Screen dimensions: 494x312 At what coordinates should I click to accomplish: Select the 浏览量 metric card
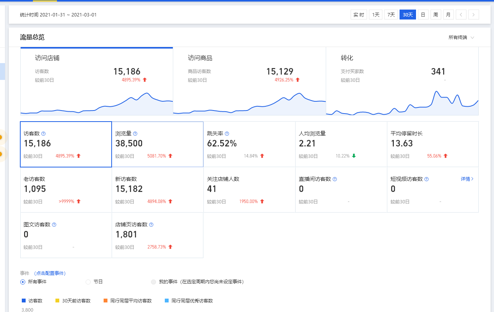pos(158,144)
